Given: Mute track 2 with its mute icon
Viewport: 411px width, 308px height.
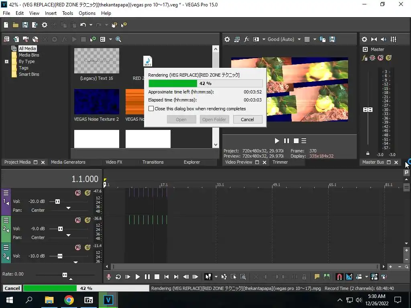Looking at the screenshot, I should 78,220.
